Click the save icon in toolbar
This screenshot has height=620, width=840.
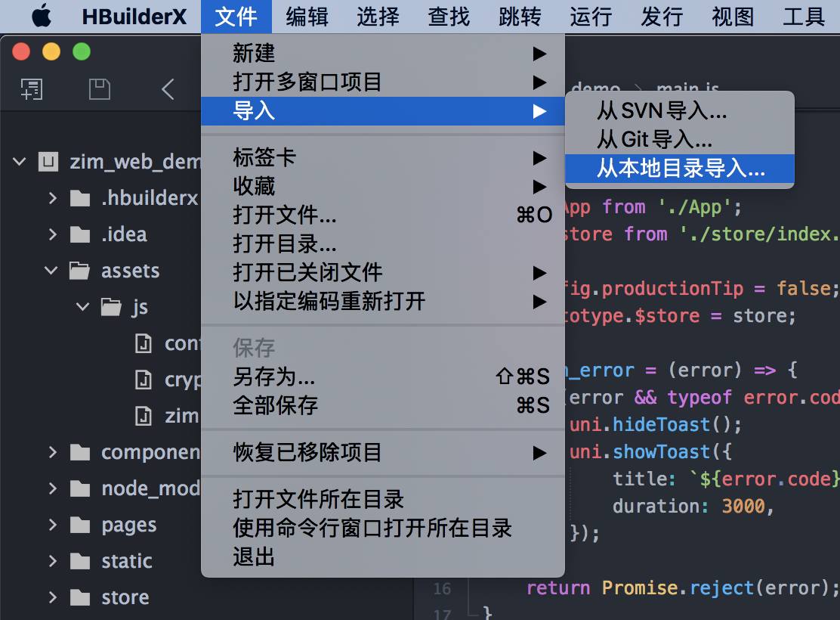click(100, 89)
